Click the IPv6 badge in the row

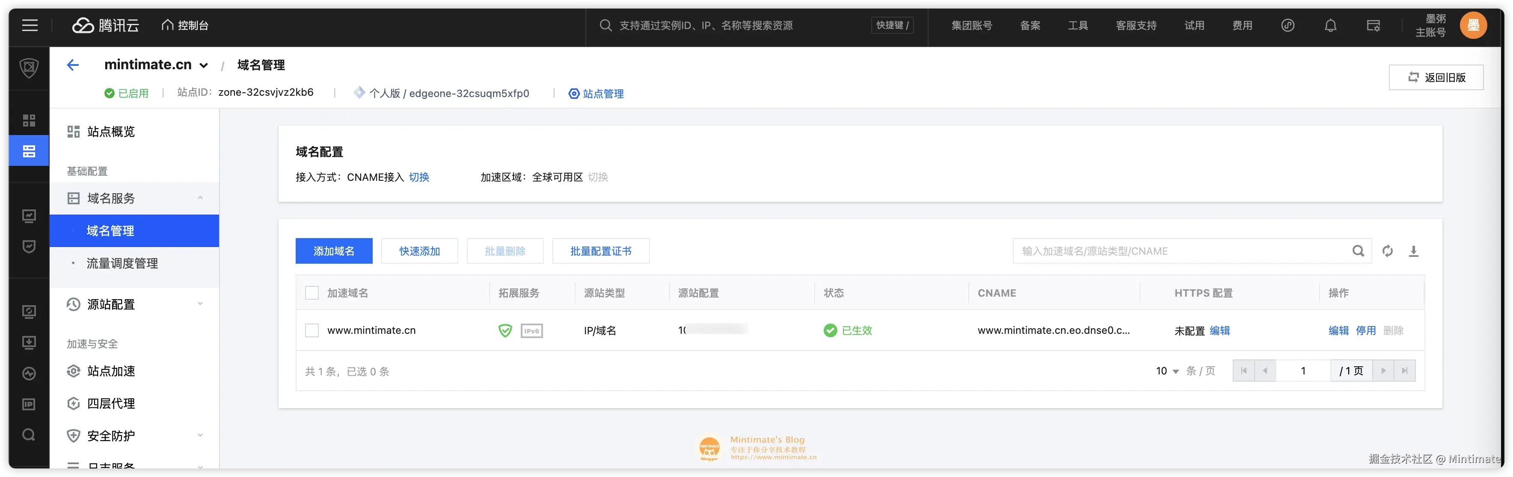(x=531, y=330)
